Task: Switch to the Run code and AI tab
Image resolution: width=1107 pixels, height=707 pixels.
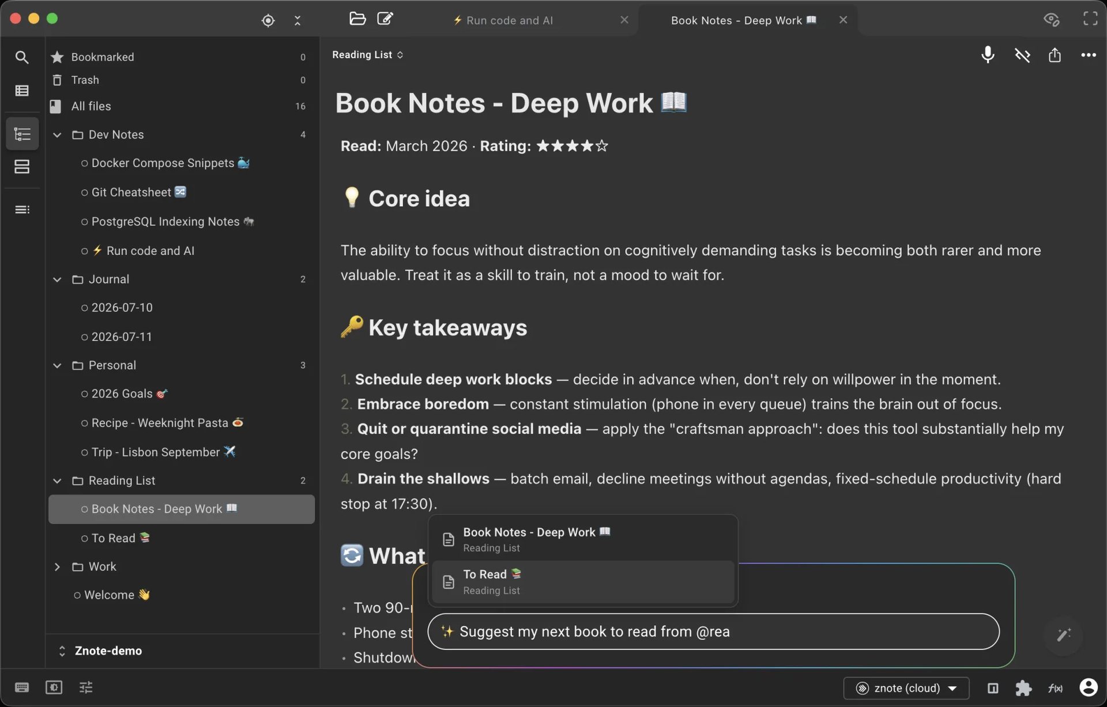Action: 503,20
